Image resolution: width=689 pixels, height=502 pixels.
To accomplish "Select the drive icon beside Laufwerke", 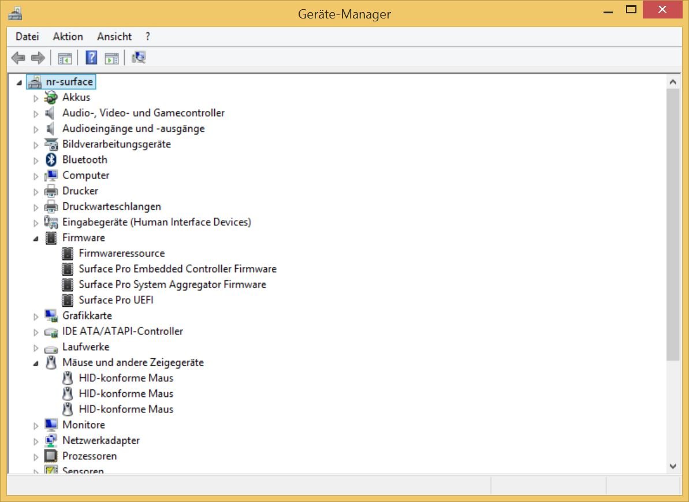I will tap(51, 348).
